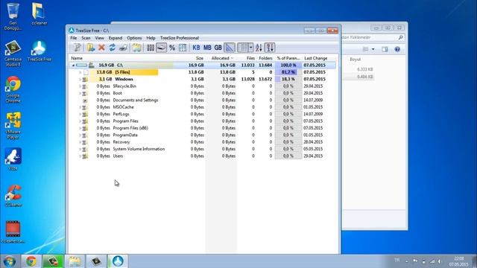477x268 pixels.
Task: Sort by the Allocated column header
Action: [221, 58]
